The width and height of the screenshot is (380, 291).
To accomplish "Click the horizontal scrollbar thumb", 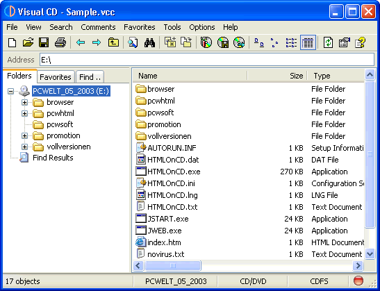I will 173,266.
